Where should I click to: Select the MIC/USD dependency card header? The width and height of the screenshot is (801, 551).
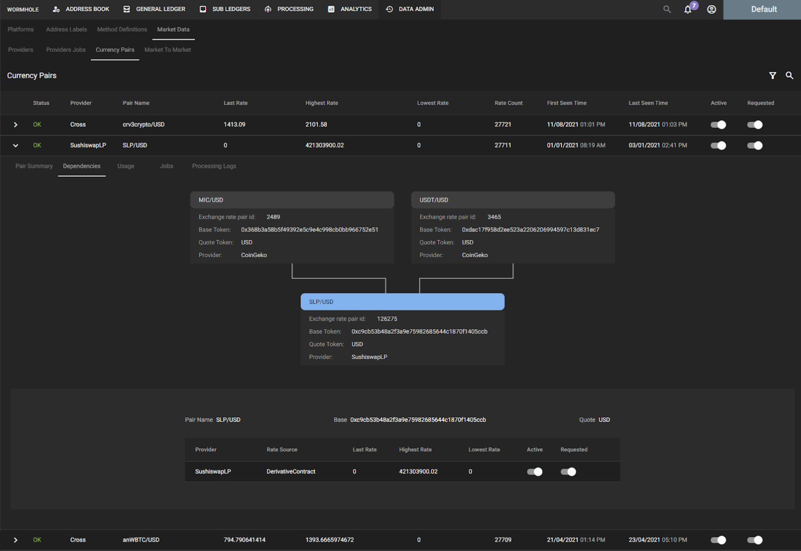pos(292,200)
